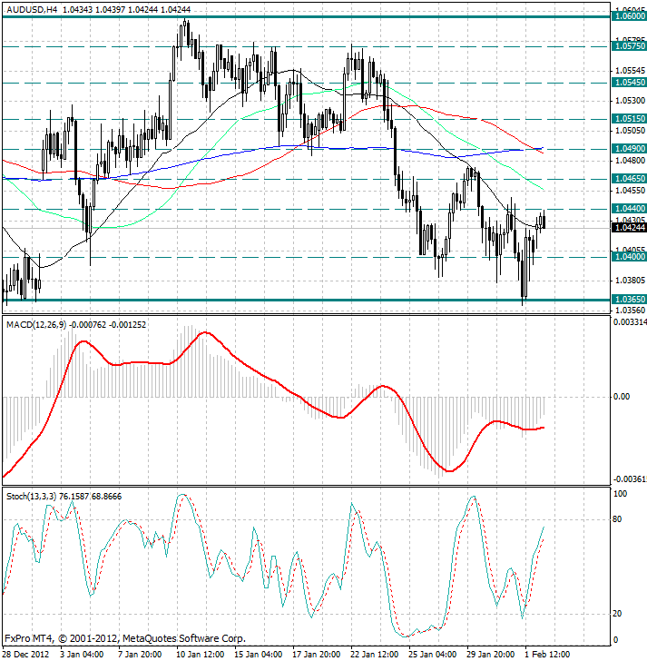Click the current price tag 1.04244
The height and width of the screenshot is (661, 647).
coord(629,228)
